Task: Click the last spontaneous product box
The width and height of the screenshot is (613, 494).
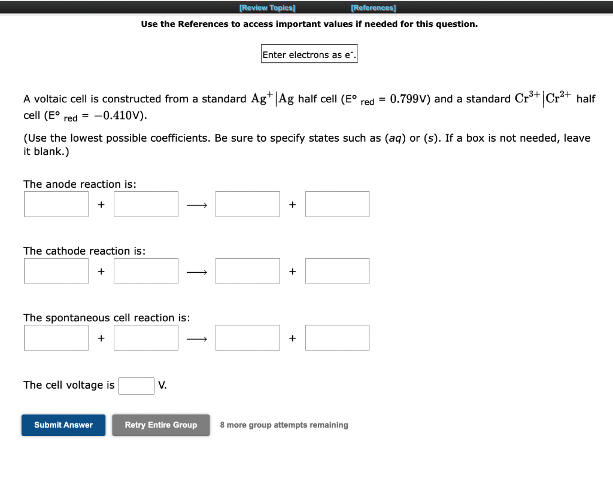Action: pyautogui.click(x=337, y=337)
